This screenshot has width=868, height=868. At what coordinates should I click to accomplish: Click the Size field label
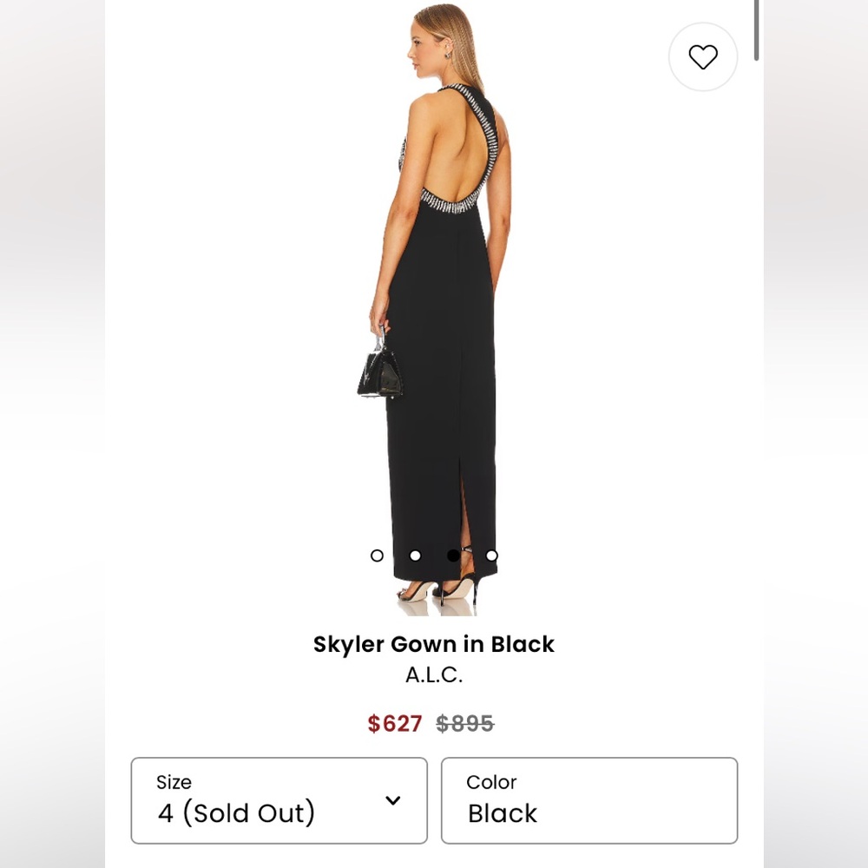[174, 782]
